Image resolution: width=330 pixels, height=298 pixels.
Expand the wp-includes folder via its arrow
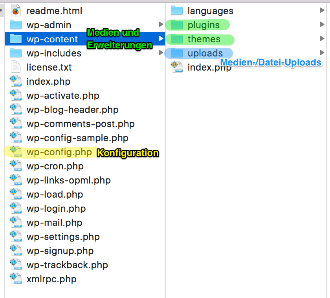161,53
